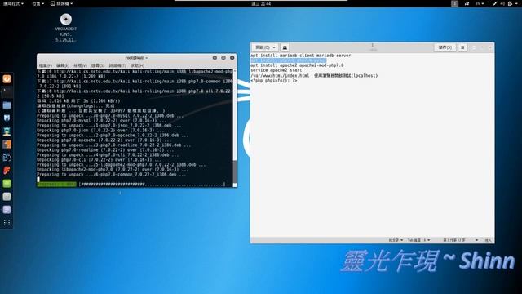Open the grey square dock icon
Viewport: 522px width, 294px height.
pyautogui.click(x=7, y=196)
